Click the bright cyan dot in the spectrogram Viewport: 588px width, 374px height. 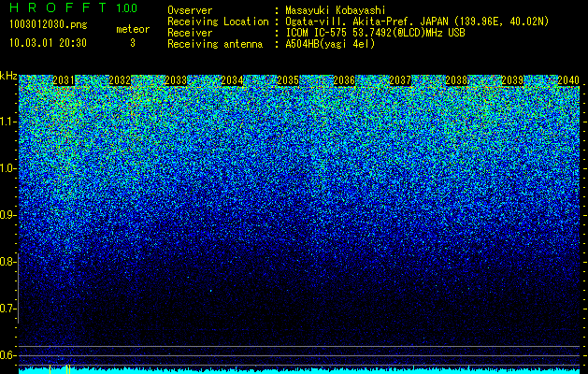coord(210,291)
